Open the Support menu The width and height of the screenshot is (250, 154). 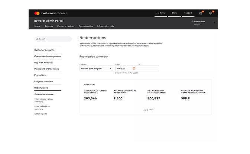[x=188, y=13]
